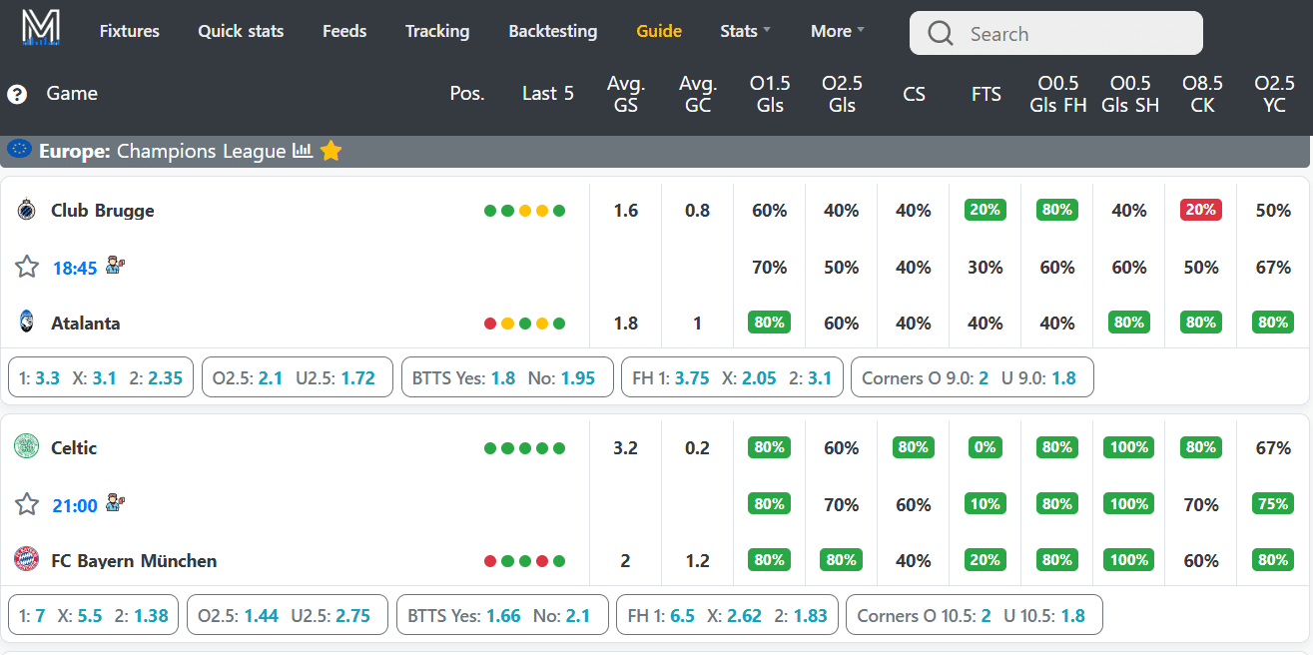
Task: Click the O2.5 YC column header
Action: pos(1274,94)
